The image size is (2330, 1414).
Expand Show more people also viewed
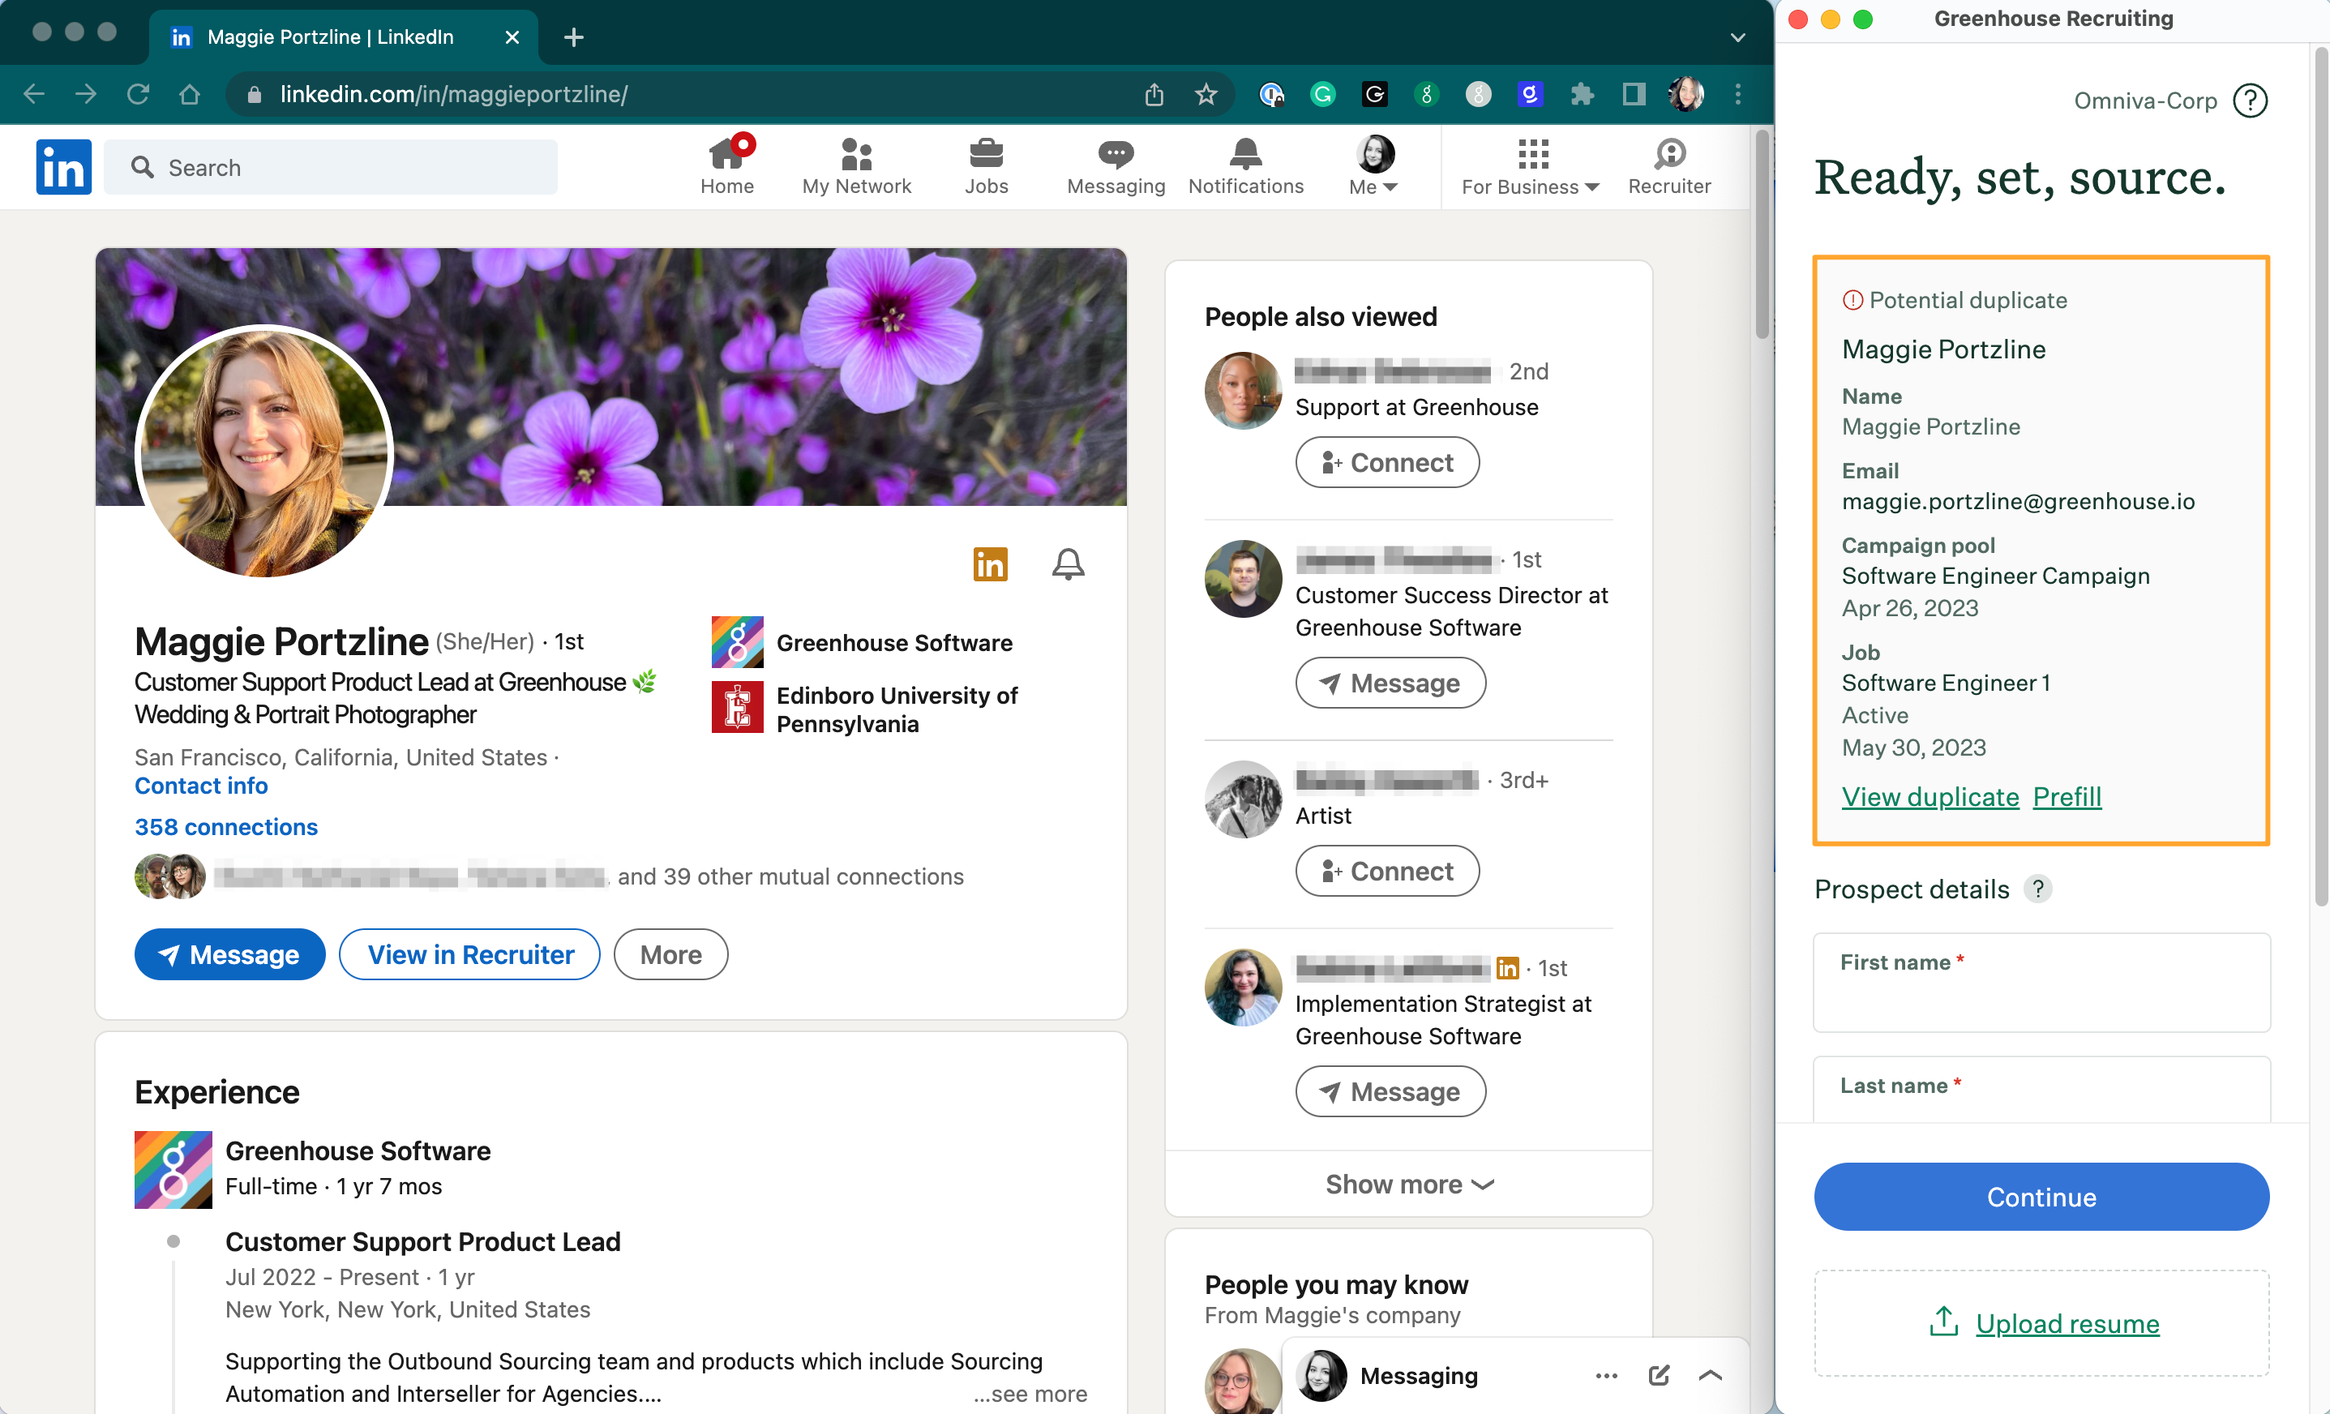(1407, 1183)
